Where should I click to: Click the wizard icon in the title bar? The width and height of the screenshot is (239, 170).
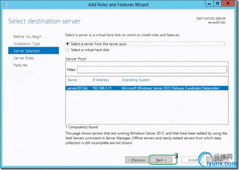(5, 5)
